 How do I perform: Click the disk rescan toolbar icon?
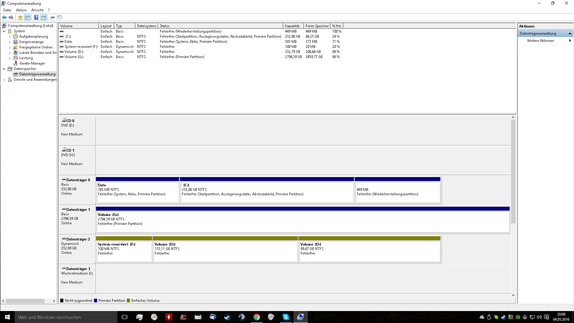[x=52, y=17]
